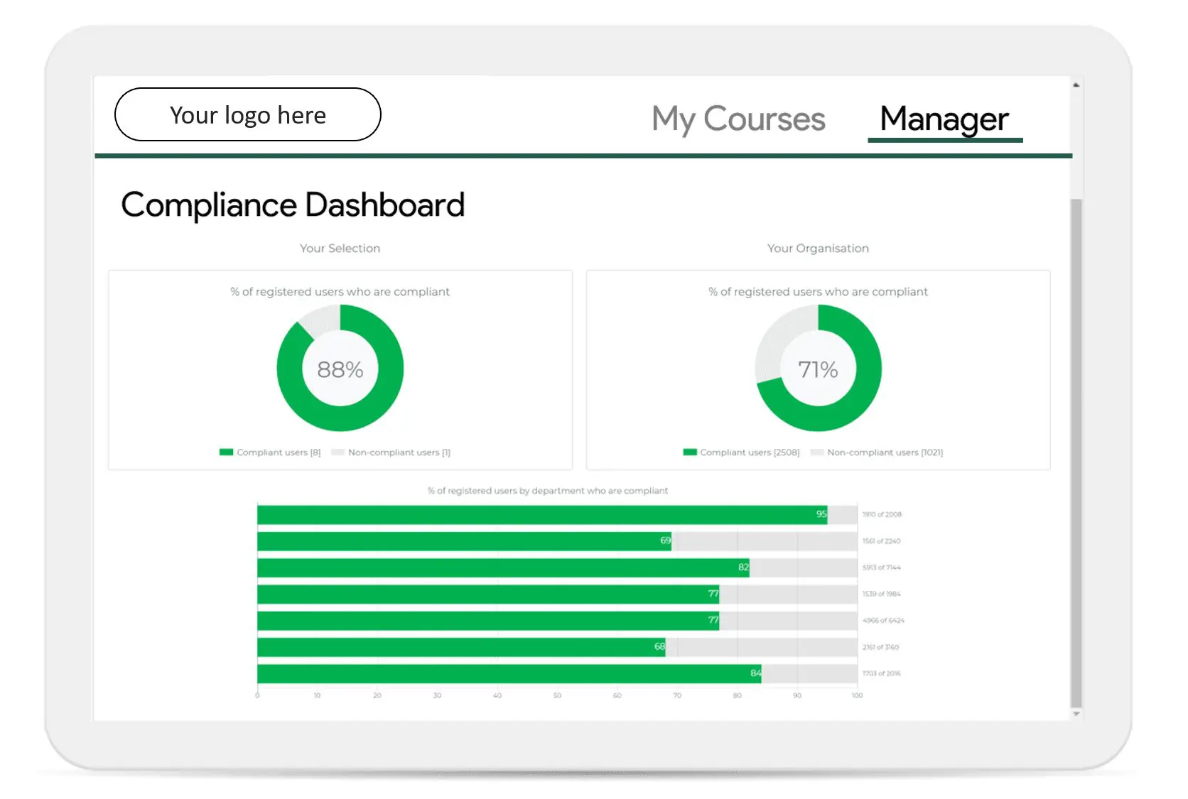The height and width of the screenshot is (799, 1188).
Task: Toggle 'Non-compliant users [1021]' legend item
Action: point(877,452)
